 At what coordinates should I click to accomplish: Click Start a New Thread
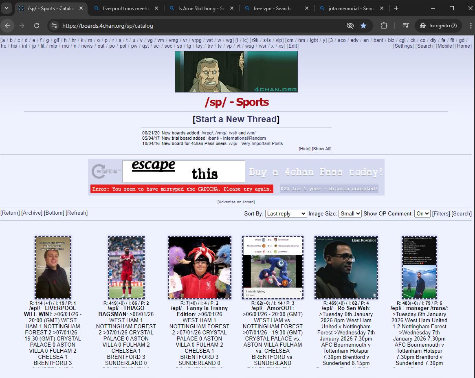[236, 119]
